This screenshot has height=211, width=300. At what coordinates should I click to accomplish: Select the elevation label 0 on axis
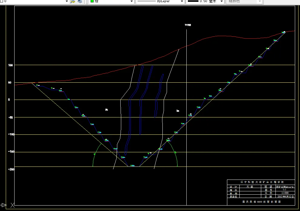(x=9, y=100)
